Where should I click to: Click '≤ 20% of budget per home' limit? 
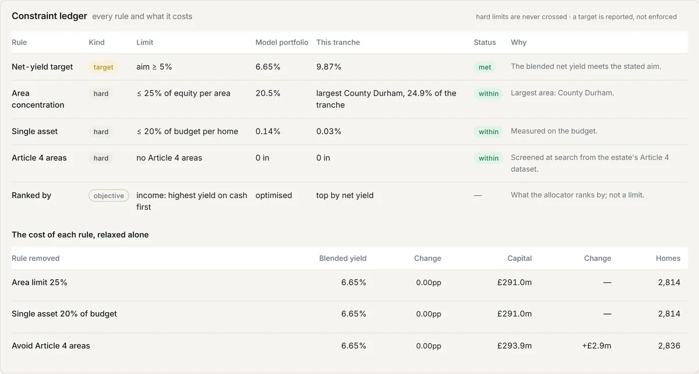(187, 132)
